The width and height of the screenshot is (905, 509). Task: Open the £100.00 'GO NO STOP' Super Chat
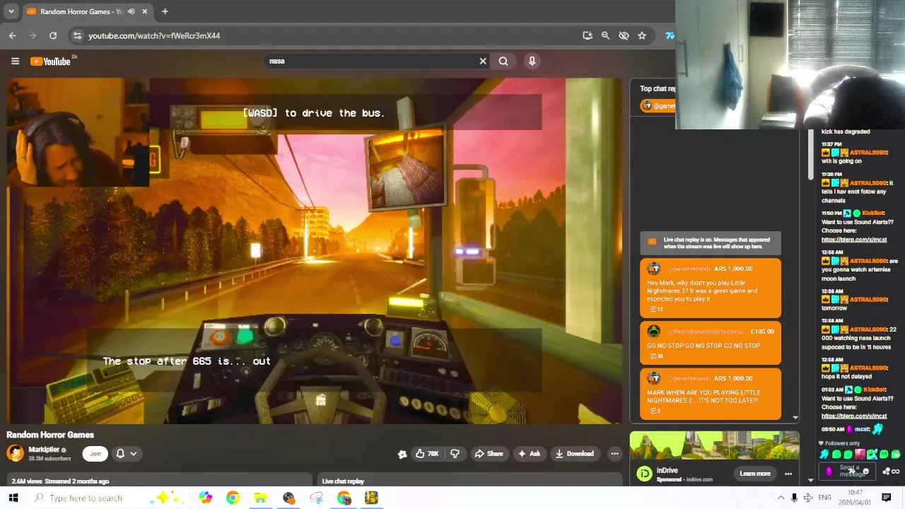coord(711,343)
